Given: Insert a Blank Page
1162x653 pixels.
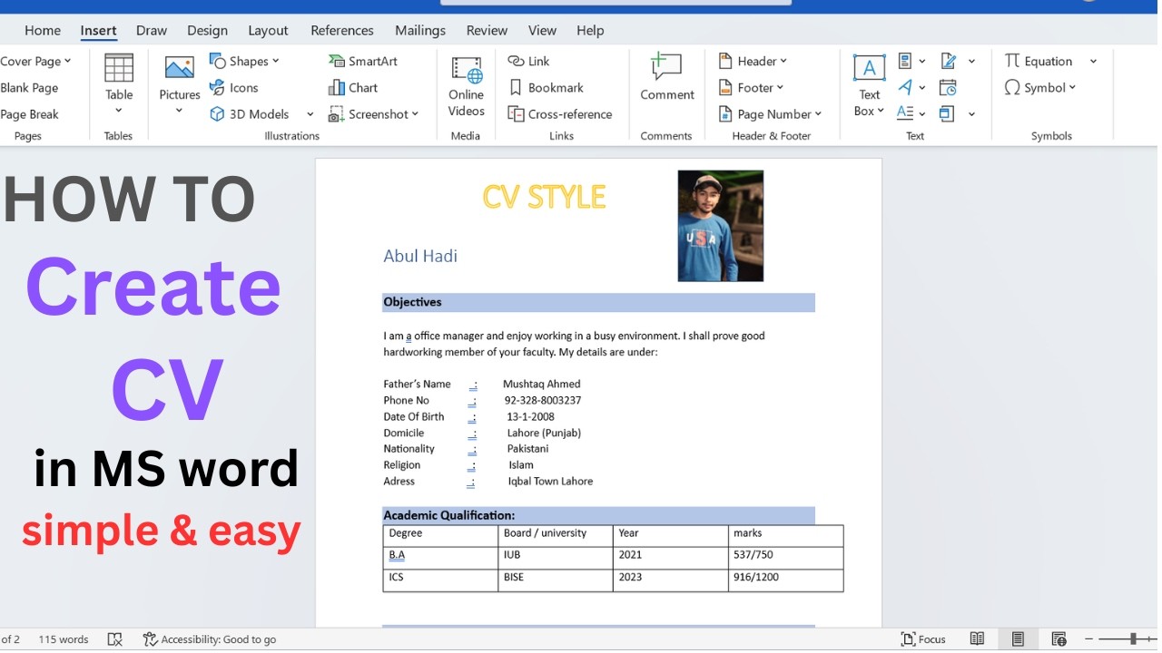Looking at the screenshot, I should [29, 88].
